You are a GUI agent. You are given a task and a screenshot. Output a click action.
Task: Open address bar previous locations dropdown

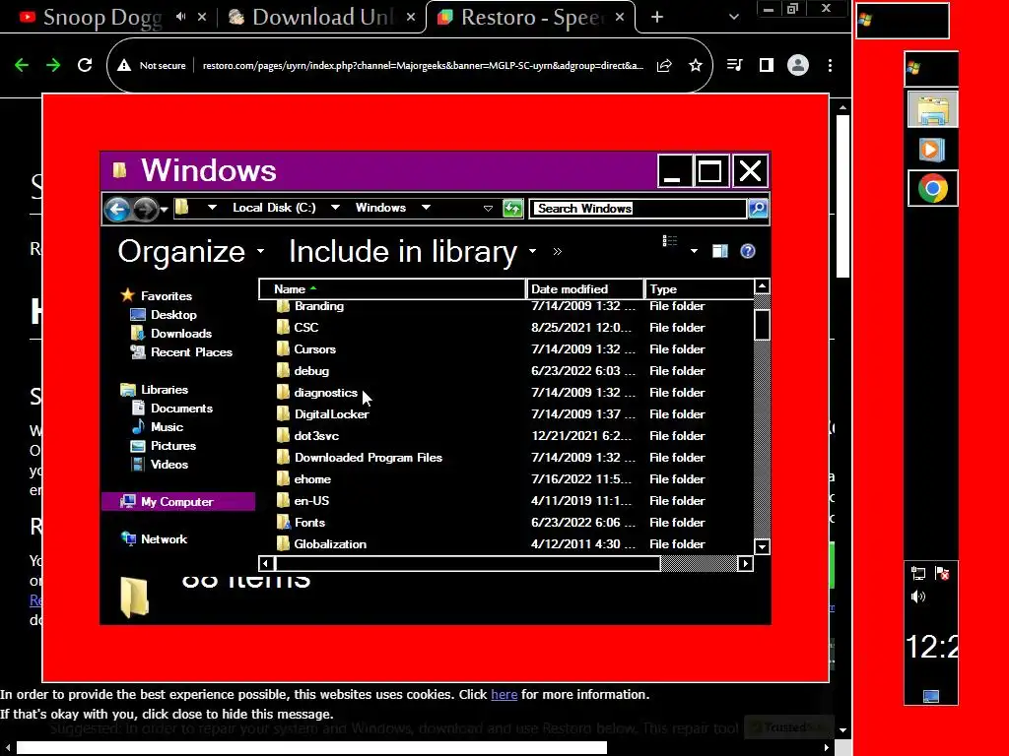488,209
